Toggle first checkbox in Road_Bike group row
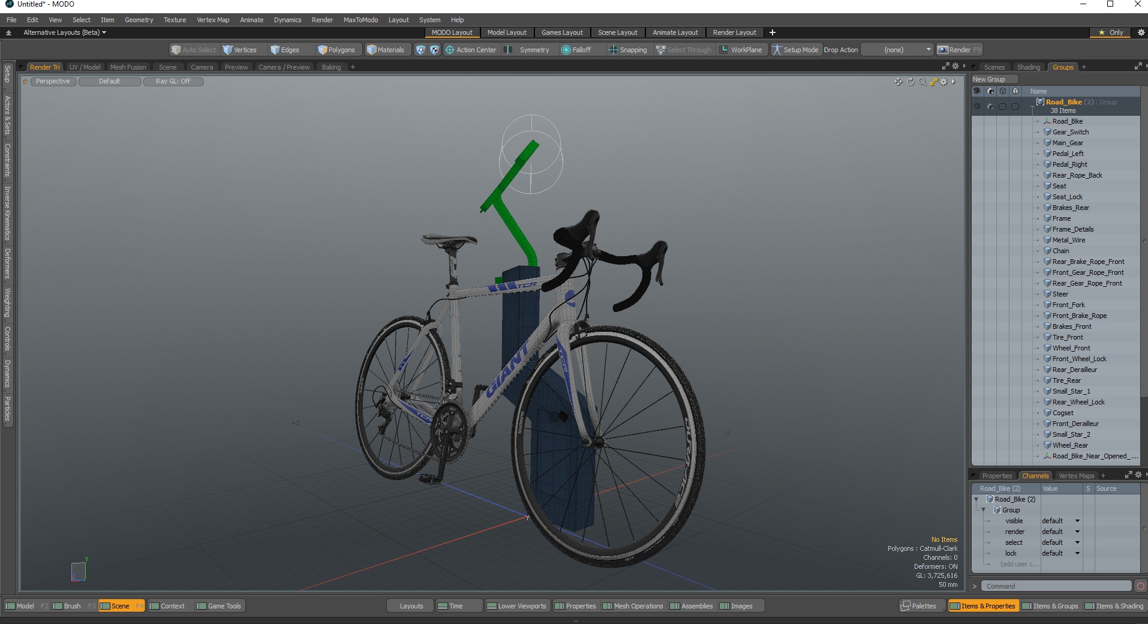Viewport: 1148px width, 624px height. pos(1002,106)
